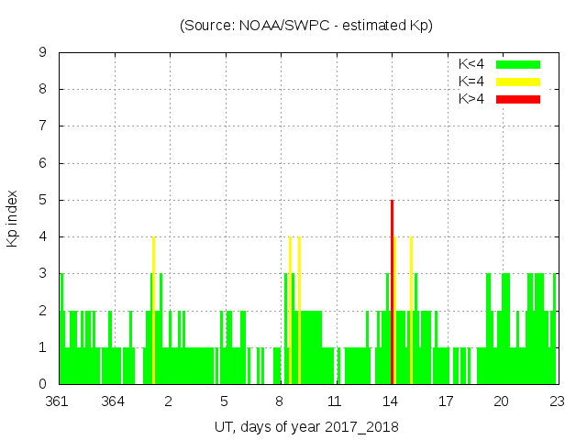Select the 364 x-axis tick label

(114, 401)
